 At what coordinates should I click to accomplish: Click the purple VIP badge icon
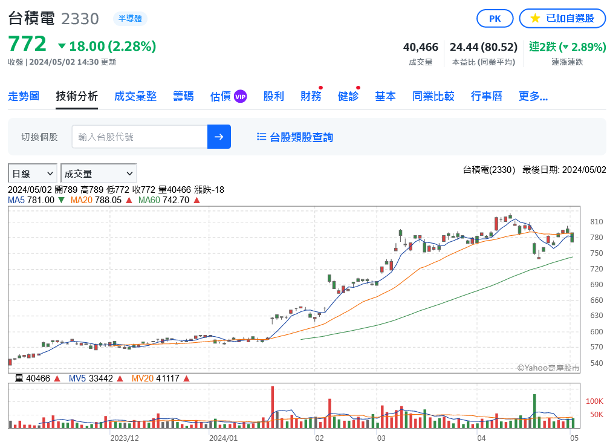(x=241, y=96)
